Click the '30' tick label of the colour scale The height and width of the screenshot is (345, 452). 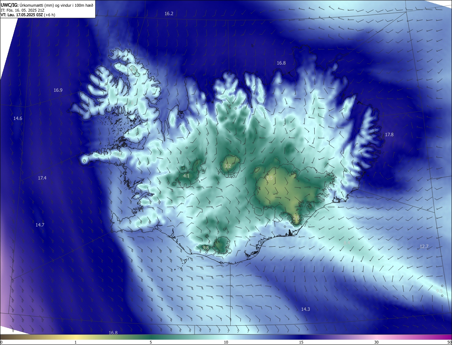click(376, 342)
